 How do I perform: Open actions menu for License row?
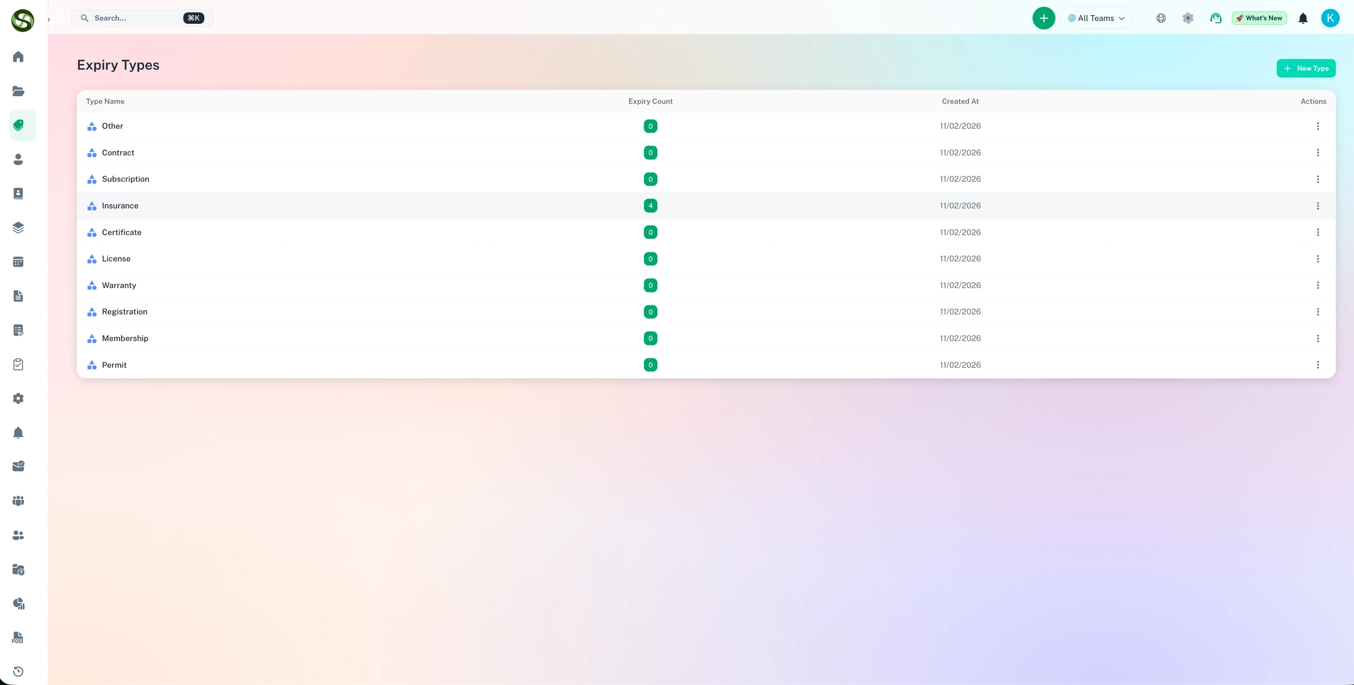[1318, 259]
